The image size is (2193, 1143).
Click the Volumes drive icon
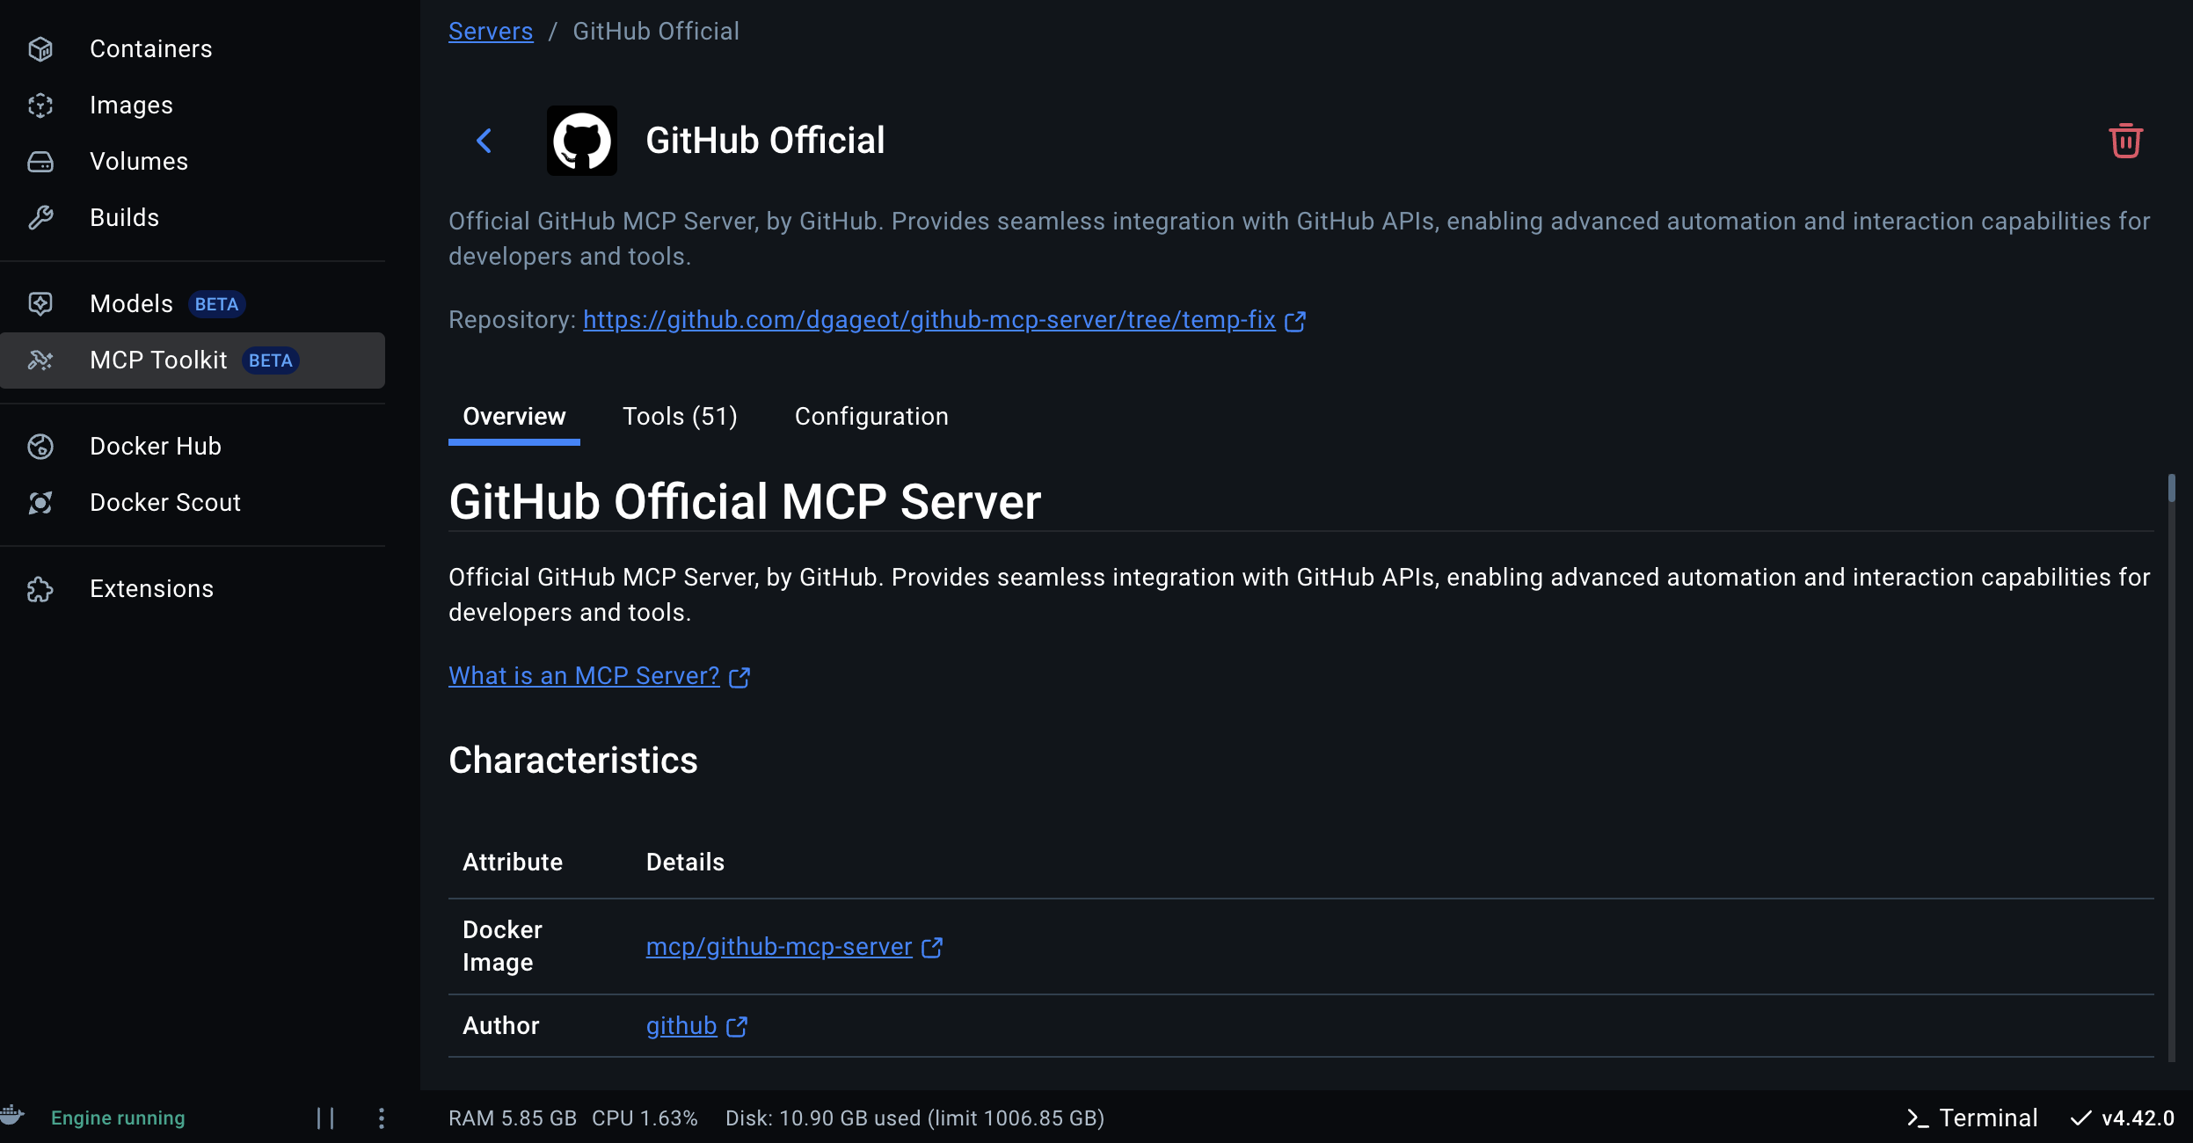(x=40, y=162)
